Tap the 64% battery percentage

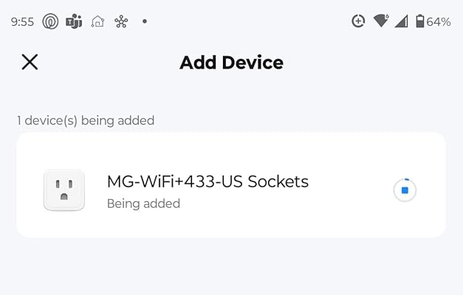[x=439, y=21]
